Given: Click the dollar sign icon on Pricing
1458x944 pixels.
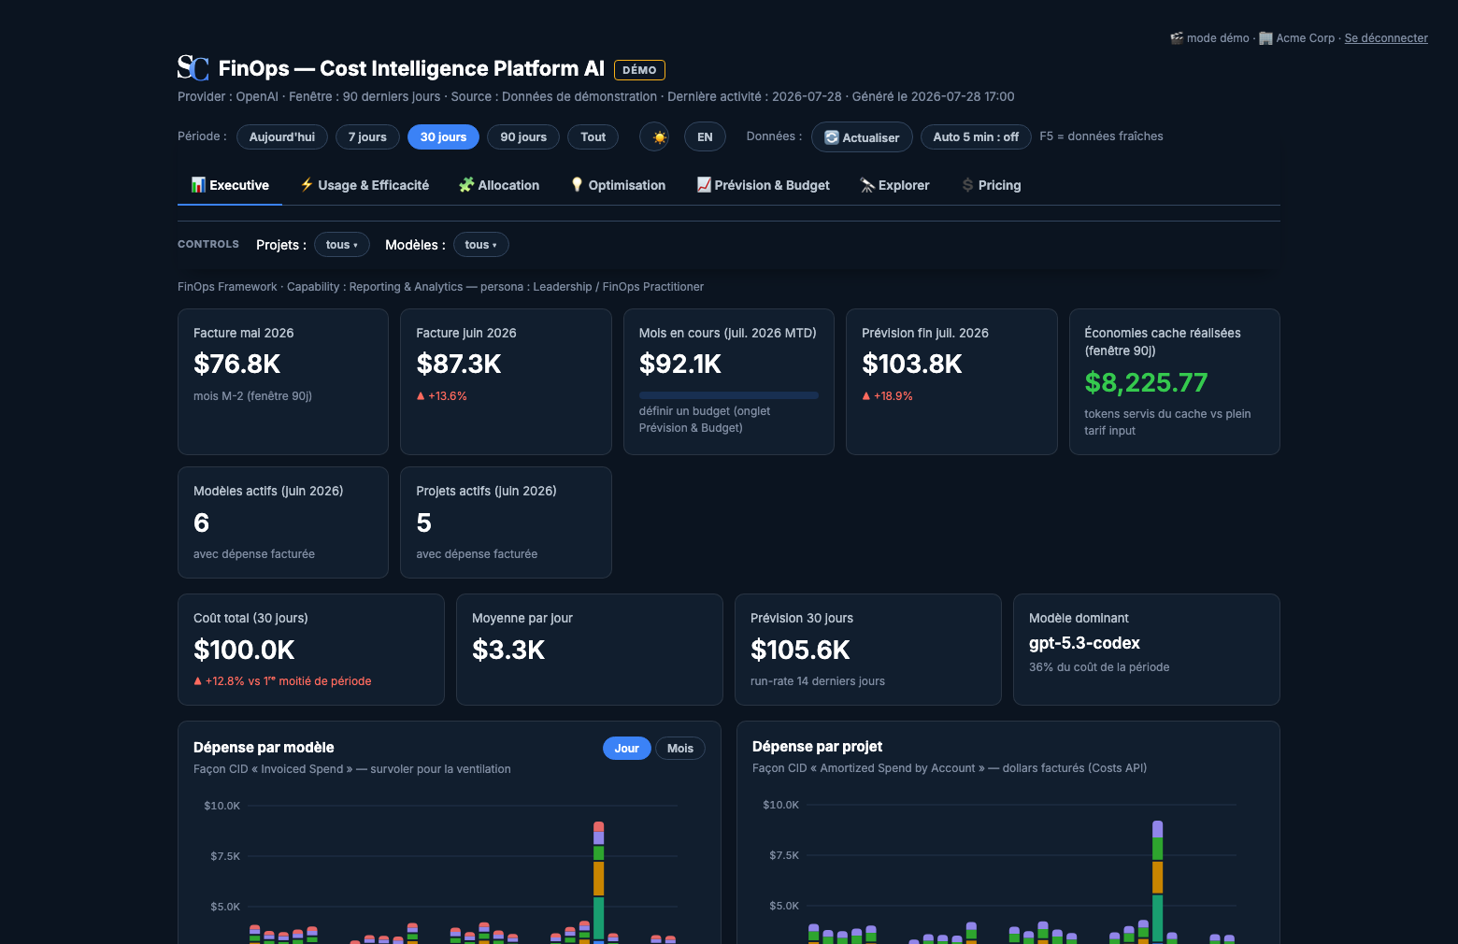Looking at the screenshot, I should pyautogui.click(x=968, y=185).
